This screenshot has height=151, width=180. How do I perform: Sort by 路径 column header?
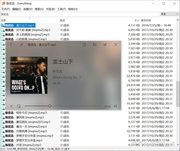click(x=88, y=20)
